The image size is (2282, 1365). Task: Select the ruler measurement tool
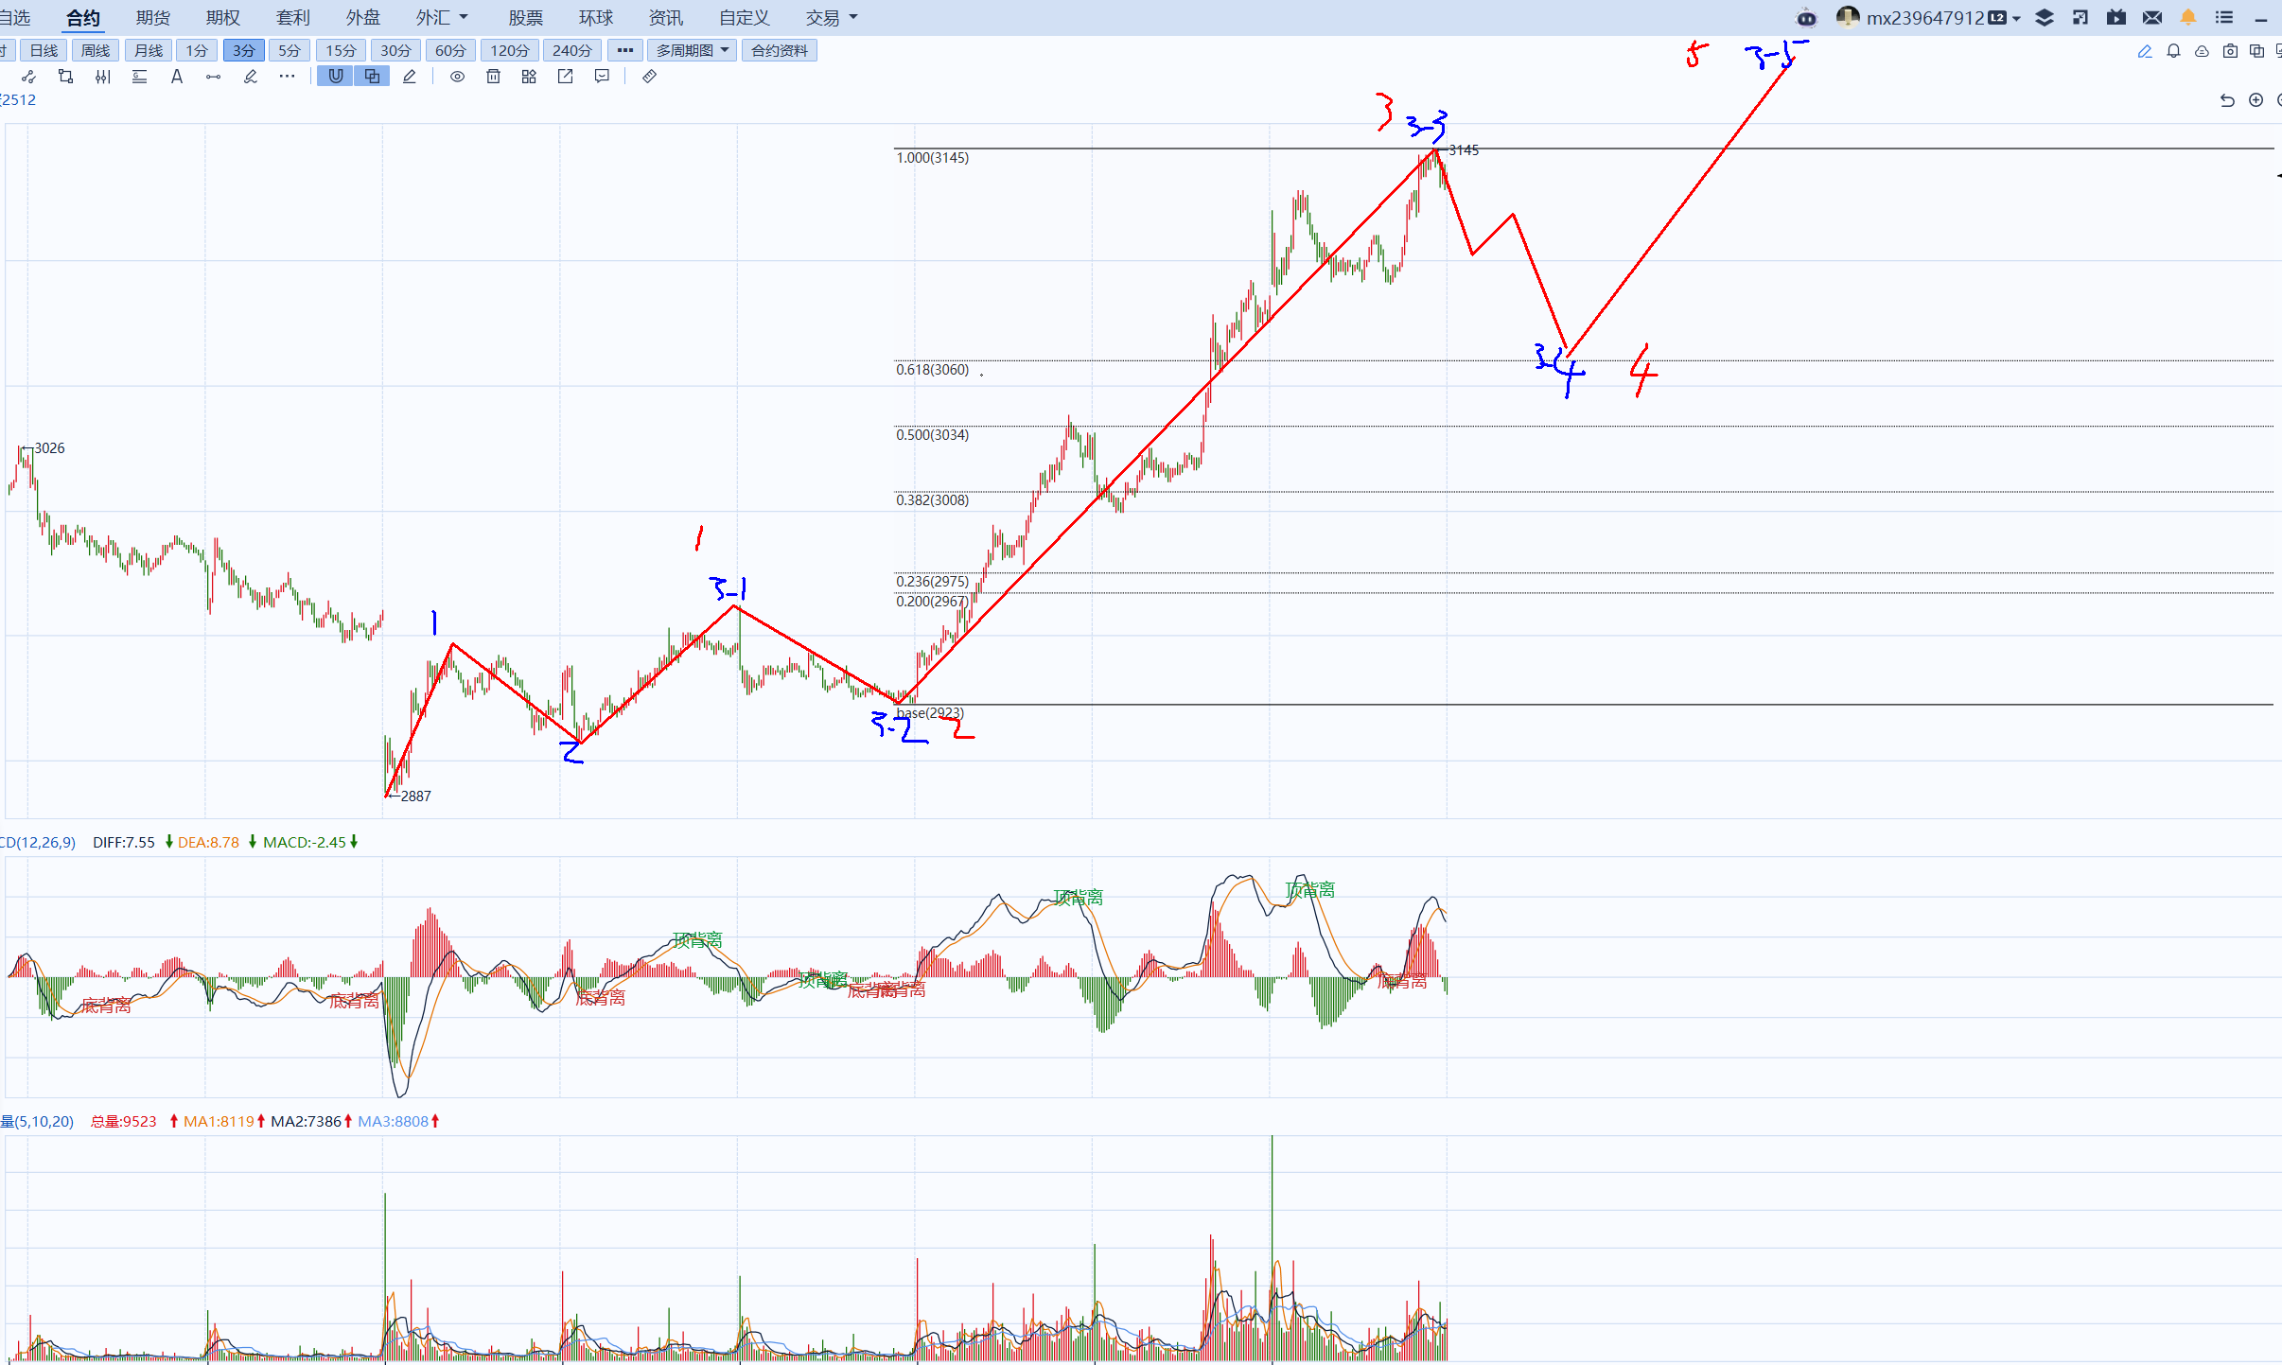649,77
